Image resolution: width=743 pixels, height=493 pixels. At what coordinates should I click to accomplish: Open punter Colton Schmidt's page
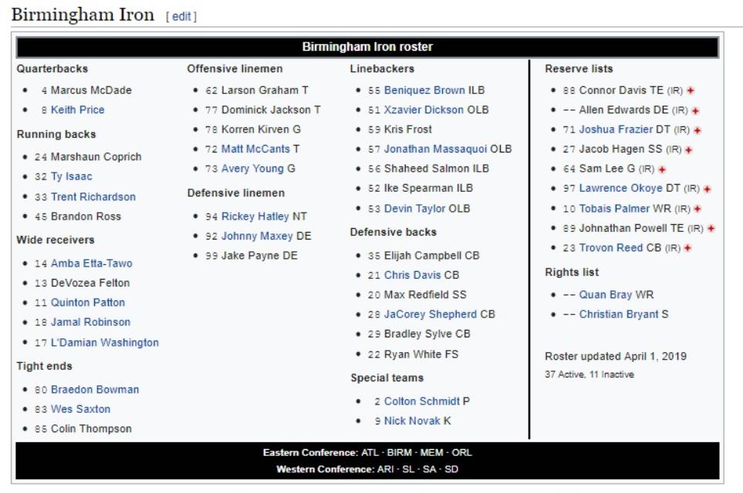pyautogui.click(x=422, y=401)
